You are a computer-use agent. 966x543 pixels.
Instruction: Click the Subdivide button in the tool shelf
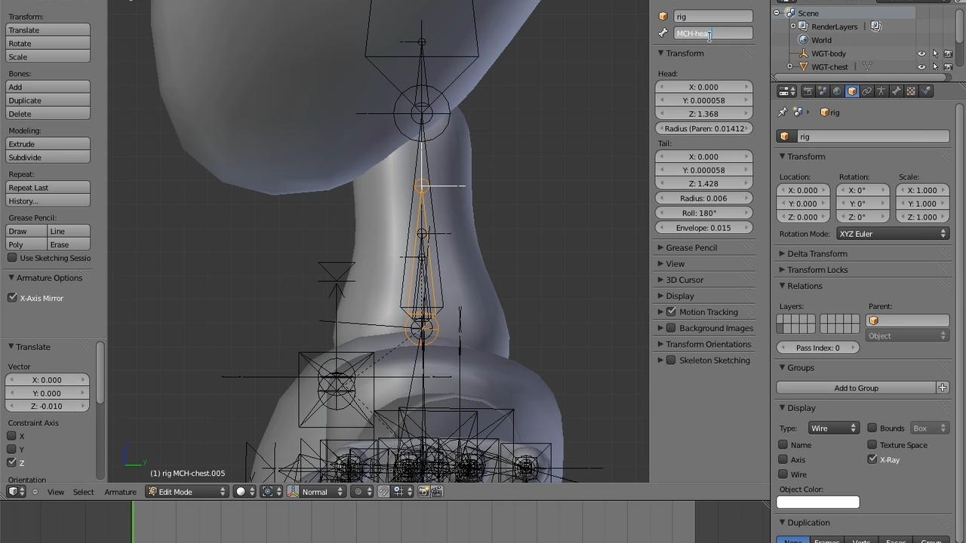[x=47, y=157]
